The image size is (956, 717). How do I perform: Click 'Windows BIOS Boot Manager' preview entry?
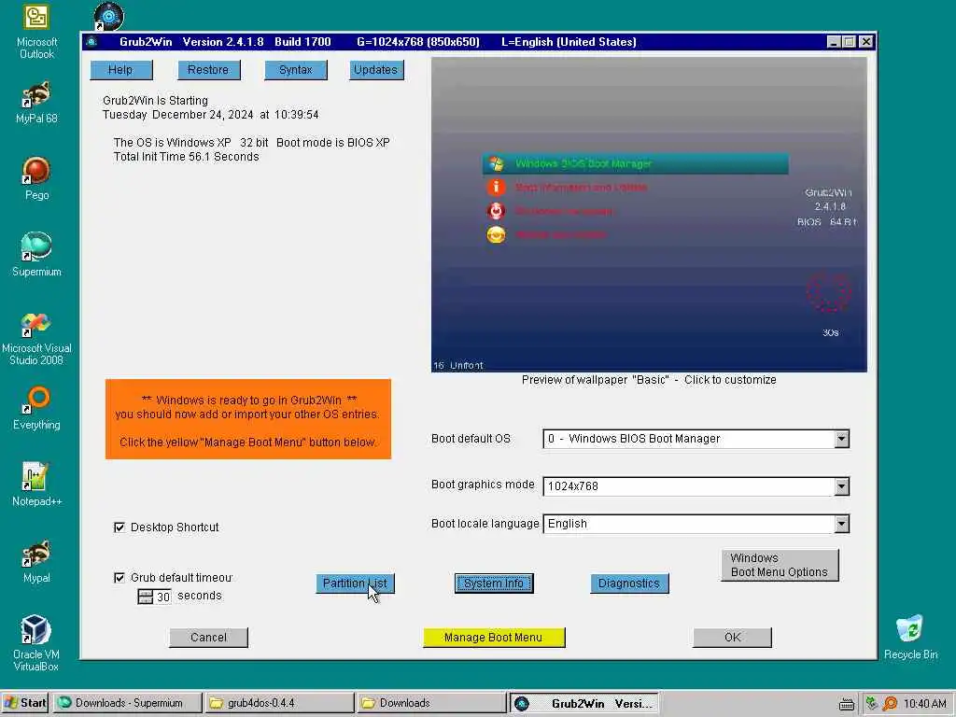click(635, 163)
